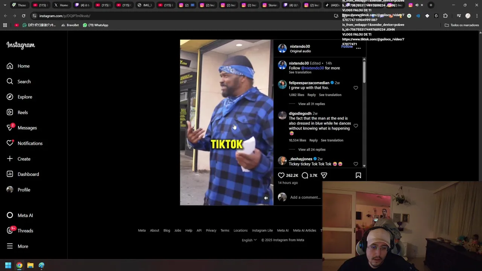Open More menu in sidebar

(17, 246)
